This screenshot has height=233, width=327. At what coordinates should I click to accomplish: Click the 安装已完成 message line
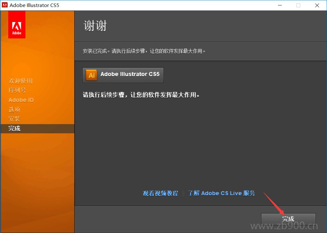tap(144, 51)
